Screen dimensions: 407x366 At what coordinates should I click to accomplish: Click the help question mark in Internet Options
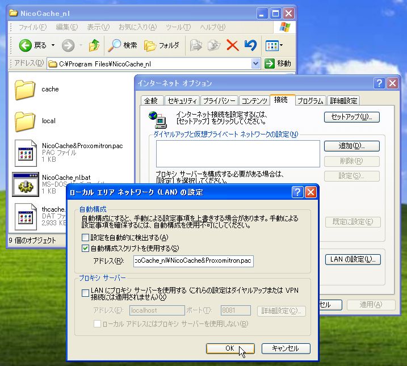point(379,83)
